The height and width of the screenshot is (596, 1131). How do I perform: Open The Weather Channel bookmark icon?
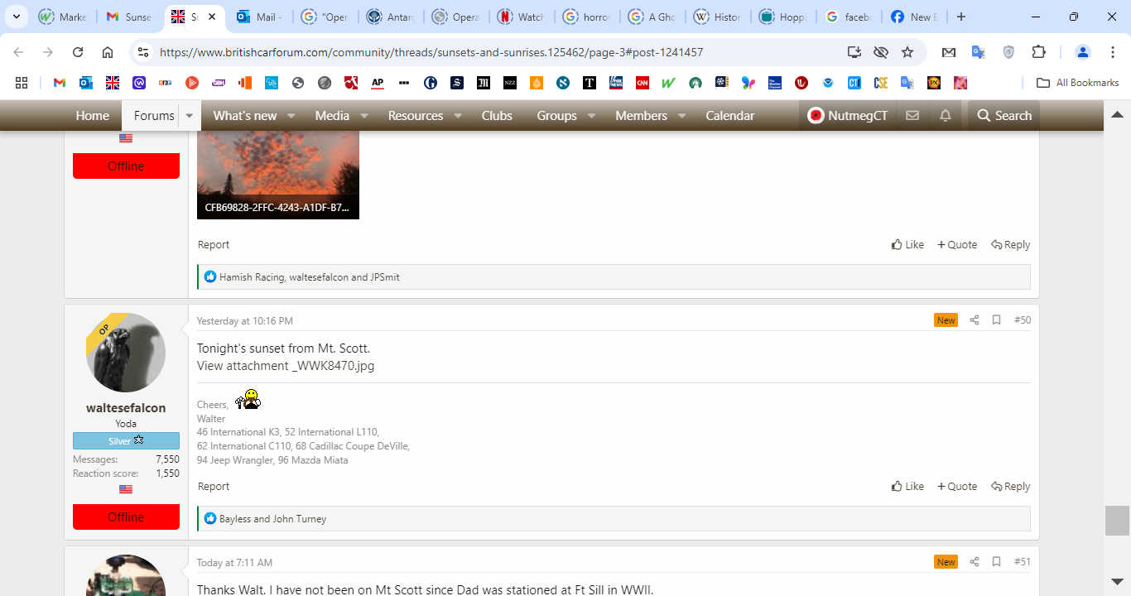[774, 83]
